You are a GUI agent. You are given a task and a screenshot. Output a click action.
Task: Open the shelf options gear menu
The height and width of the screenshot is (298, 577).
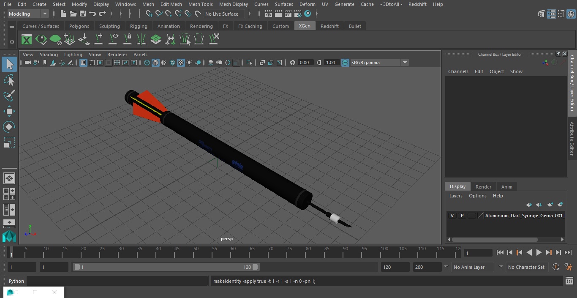12,42
